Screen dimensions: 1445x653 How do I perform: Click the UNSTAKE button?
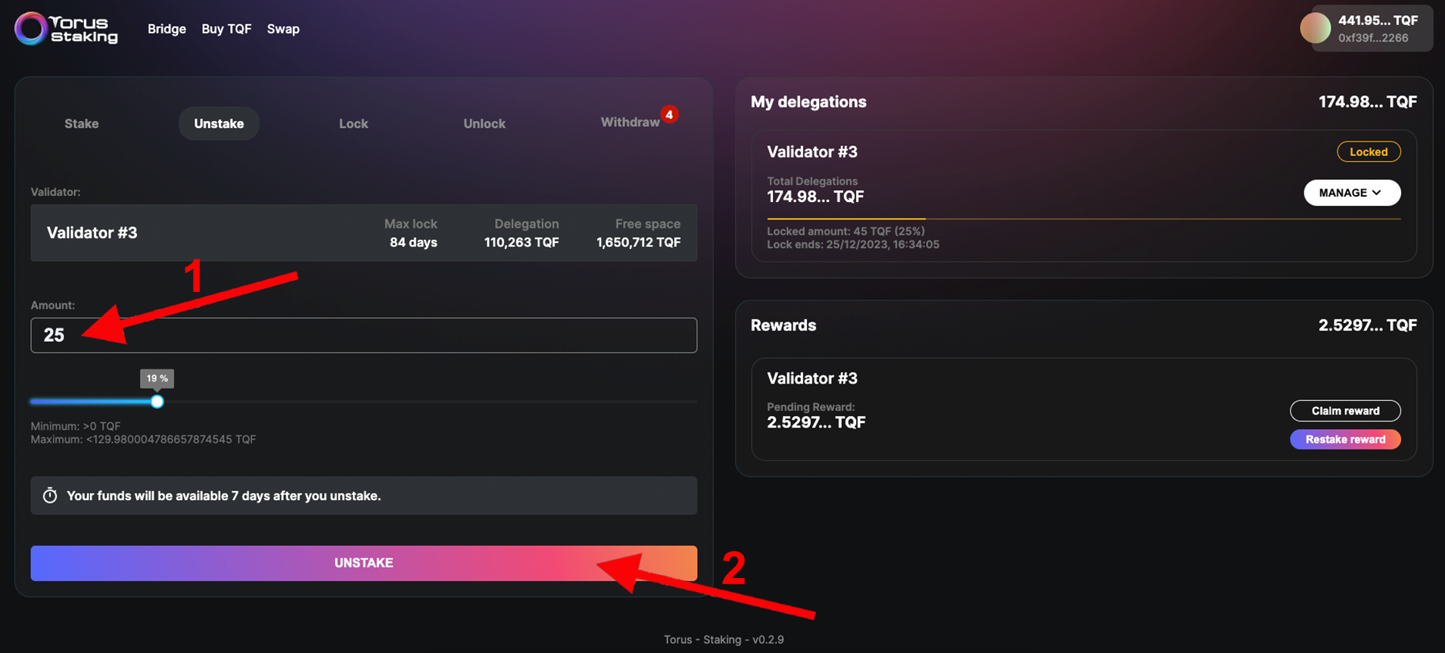[364, 563]
